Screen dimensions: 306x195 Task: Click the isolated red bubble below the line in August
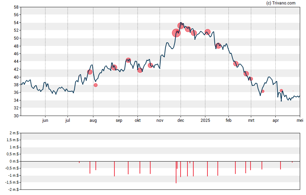point(95,85)
